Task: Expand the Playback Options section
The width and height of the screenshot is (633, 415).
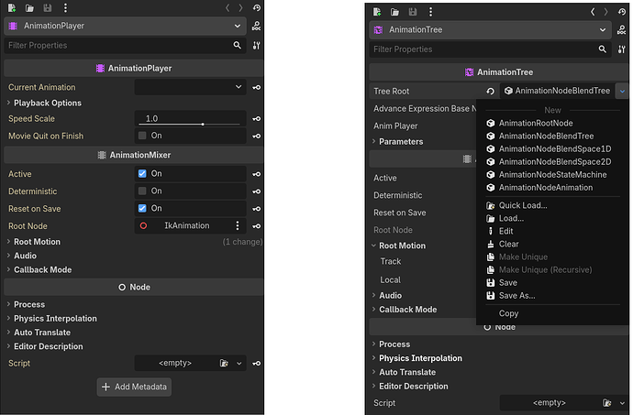Action: tap(47, 103)
